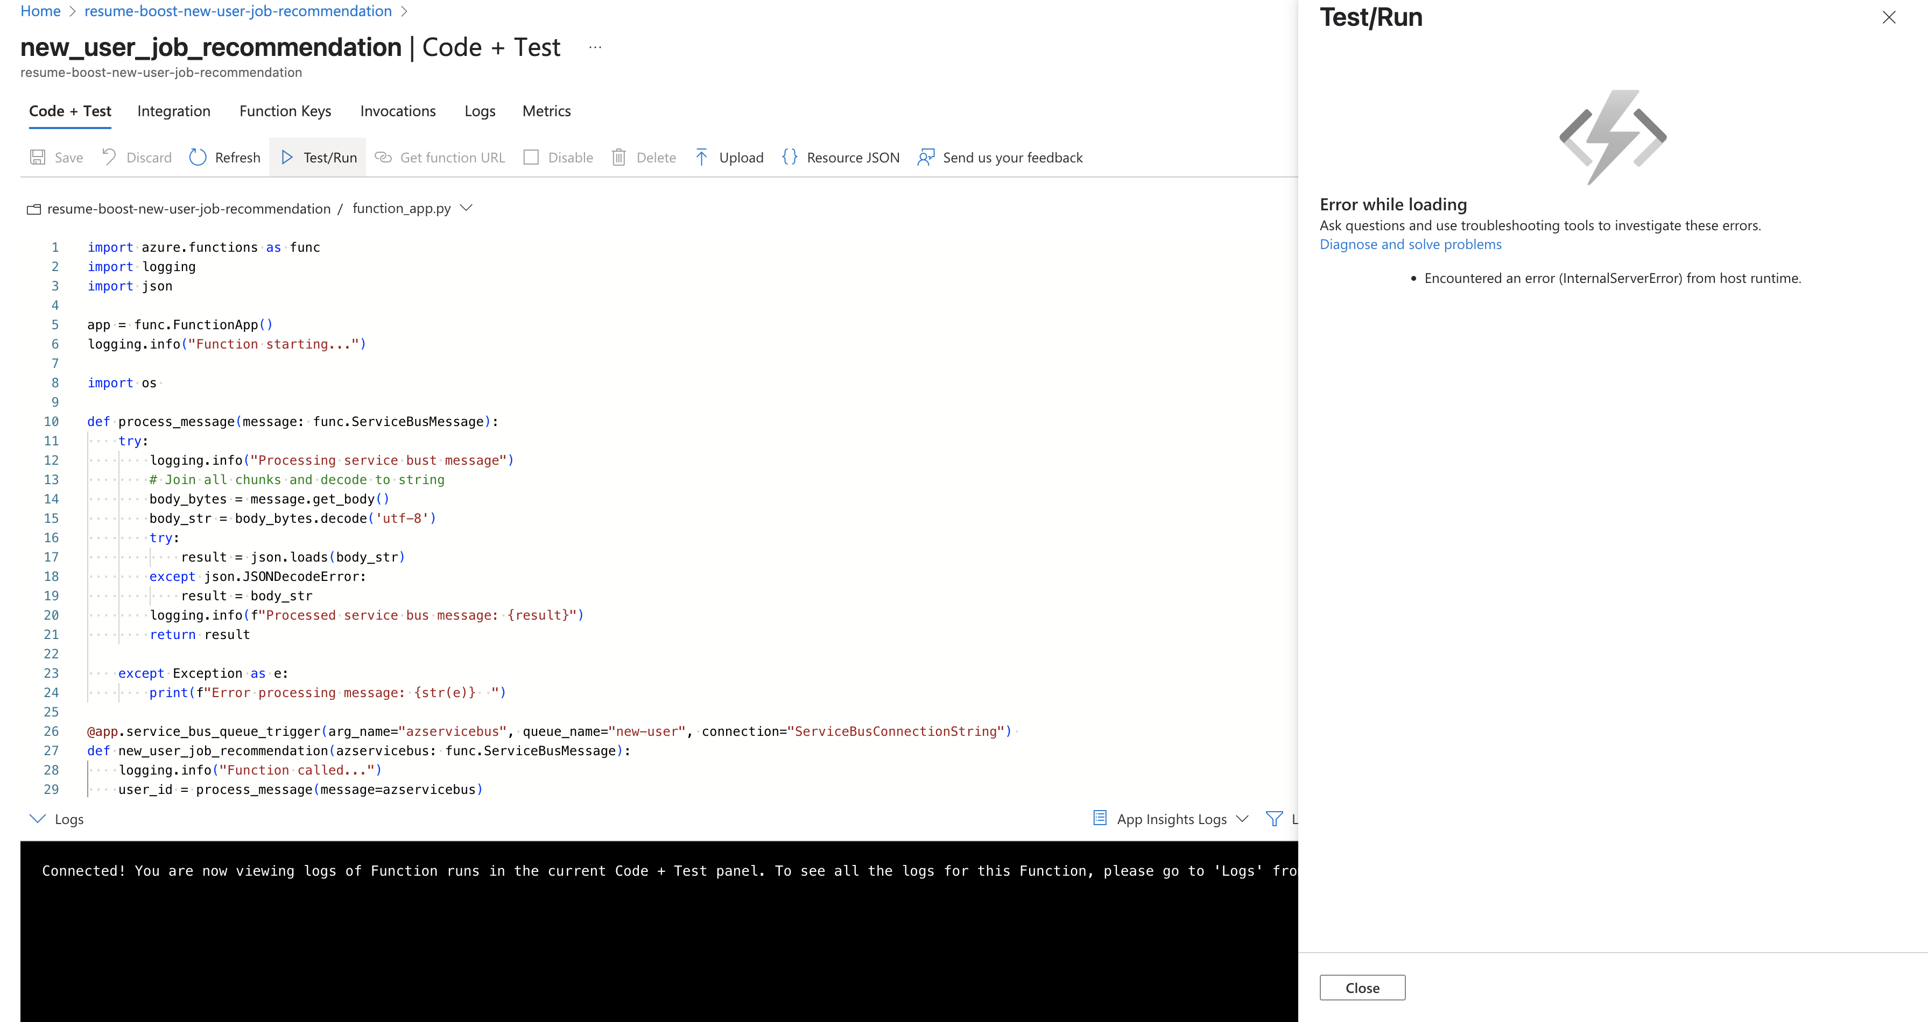Click the Delete trash can icon
This screenshot has height=1022, width=1928.
coord(618,157)
